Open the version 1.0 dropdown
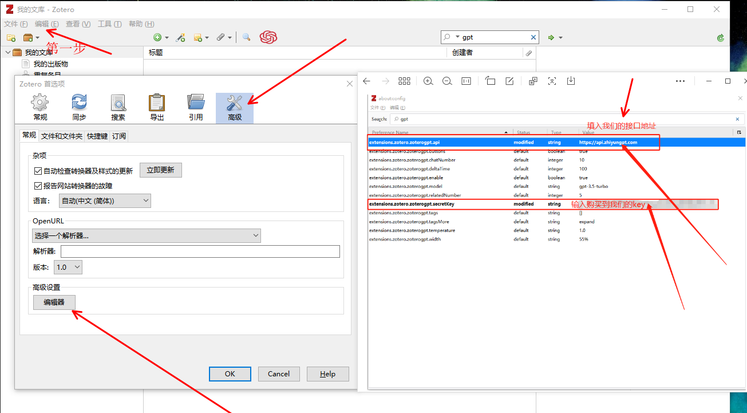This screenshot has width=747, height=413. point(68,267)
